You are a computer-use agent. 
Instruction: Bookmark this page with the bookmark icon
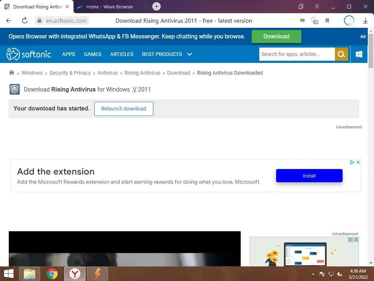coord(327,20)
